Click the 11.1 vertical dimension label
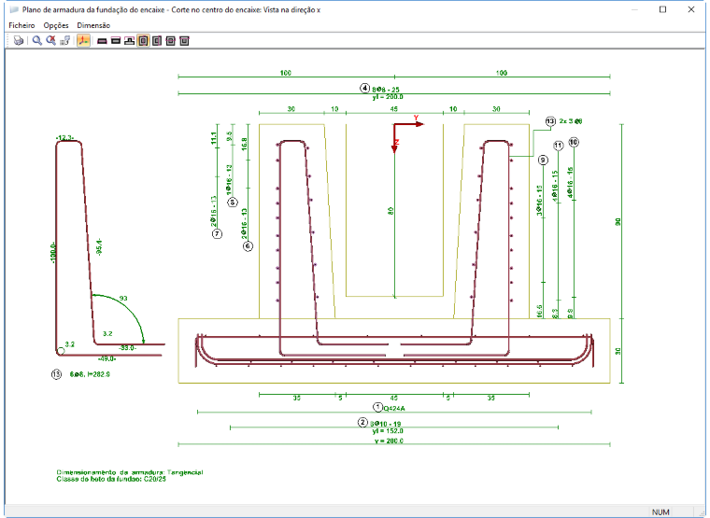The image size is (710, 518). [214, 138]
